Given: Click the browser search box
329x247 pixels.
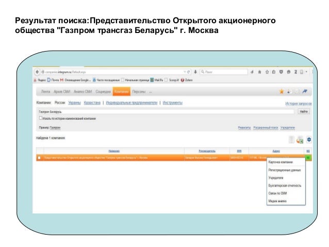Looking at the screenshot, I should 223,72.
